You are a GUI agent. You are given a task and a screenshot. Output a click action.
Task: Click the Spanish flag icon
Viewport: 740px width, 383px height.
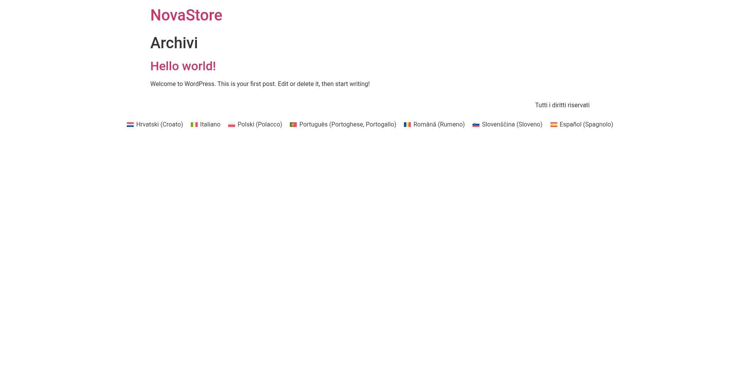point(553,125)
